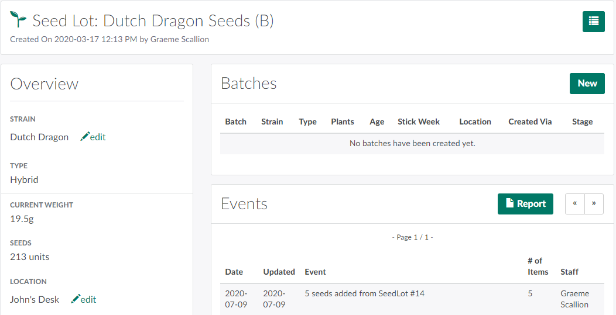Screen dimensions: 616x315
Task: Click the pencil edit icon next to Dutch Dragon
Action: tap(85, 137)
